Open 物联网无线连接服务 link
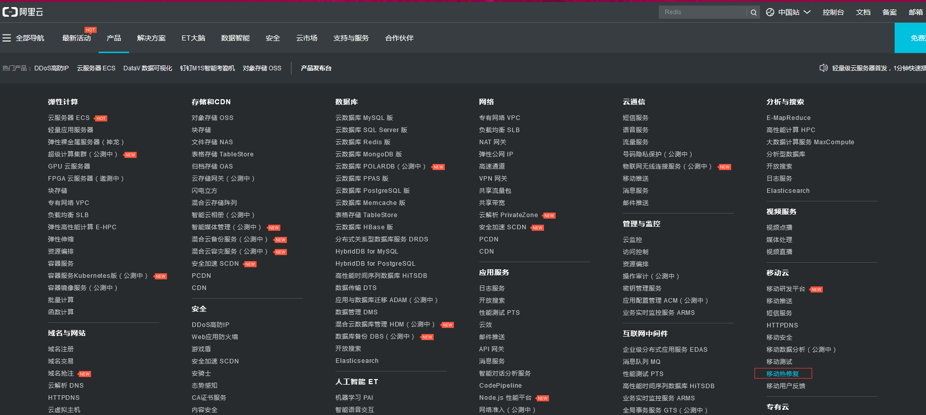Image resolution: width=926 pixels, height=415 pixels. (667, 167)
